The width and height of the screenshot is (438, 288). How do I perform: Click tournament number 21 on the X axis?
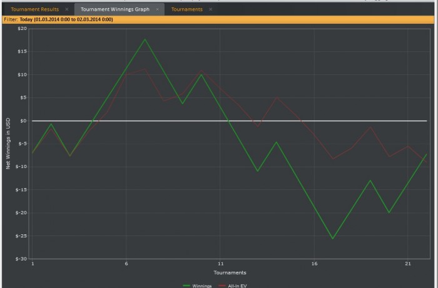[x=408, y=264]
